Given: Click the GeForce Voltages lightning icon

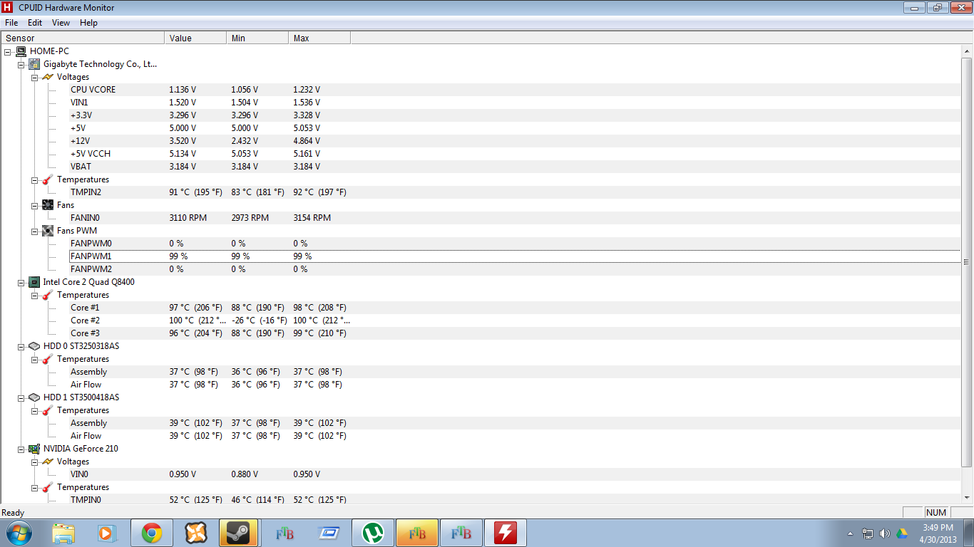Looking at the screenshot, I should click(x=48, y=462).
